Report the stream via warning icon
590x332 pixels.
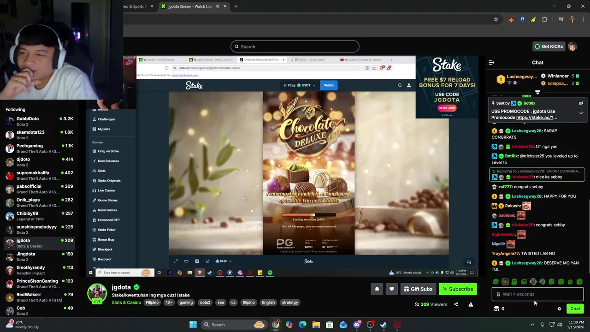tap(471, 304)
